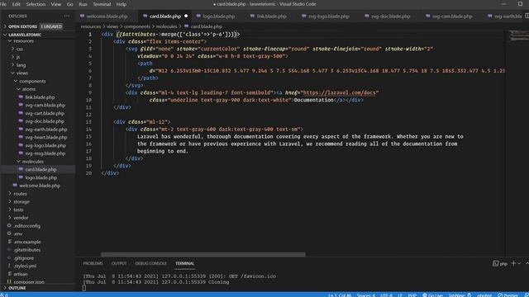This screenshot has width=529, height=297.
Task: Click blade icon on svg-doc.blade.php tab
Action: tap(367, 16)
